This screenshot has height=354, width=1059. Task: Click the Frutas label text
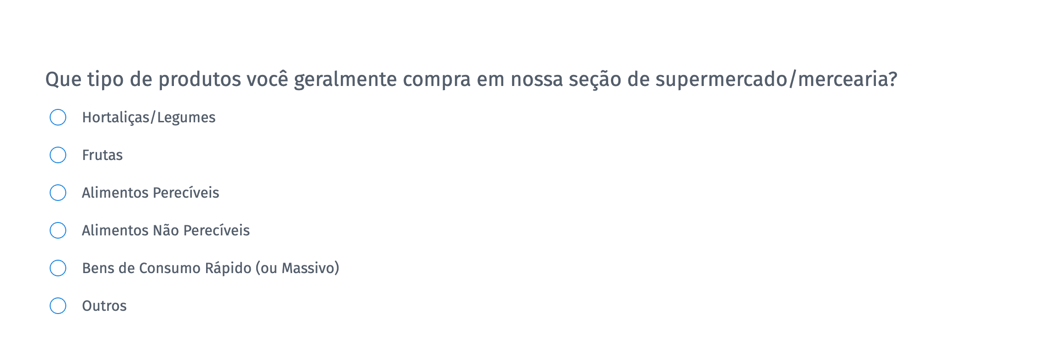pos(102,155)
